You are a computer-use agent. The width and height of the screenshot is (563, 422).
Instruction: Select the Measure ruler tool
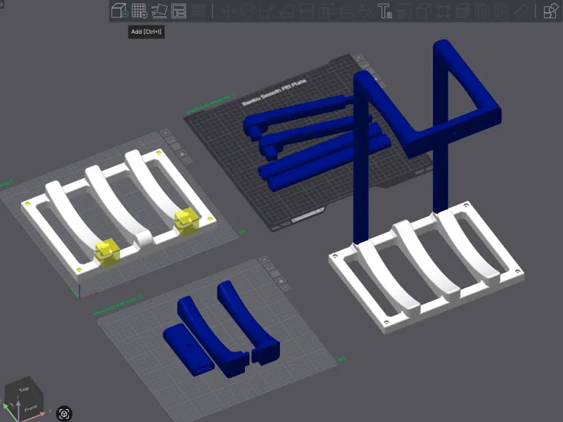click(x=521, y=11)
